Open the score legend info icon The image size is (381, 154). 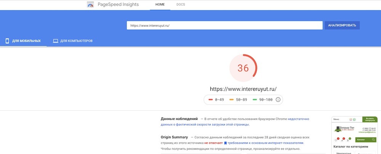[278, 100]
